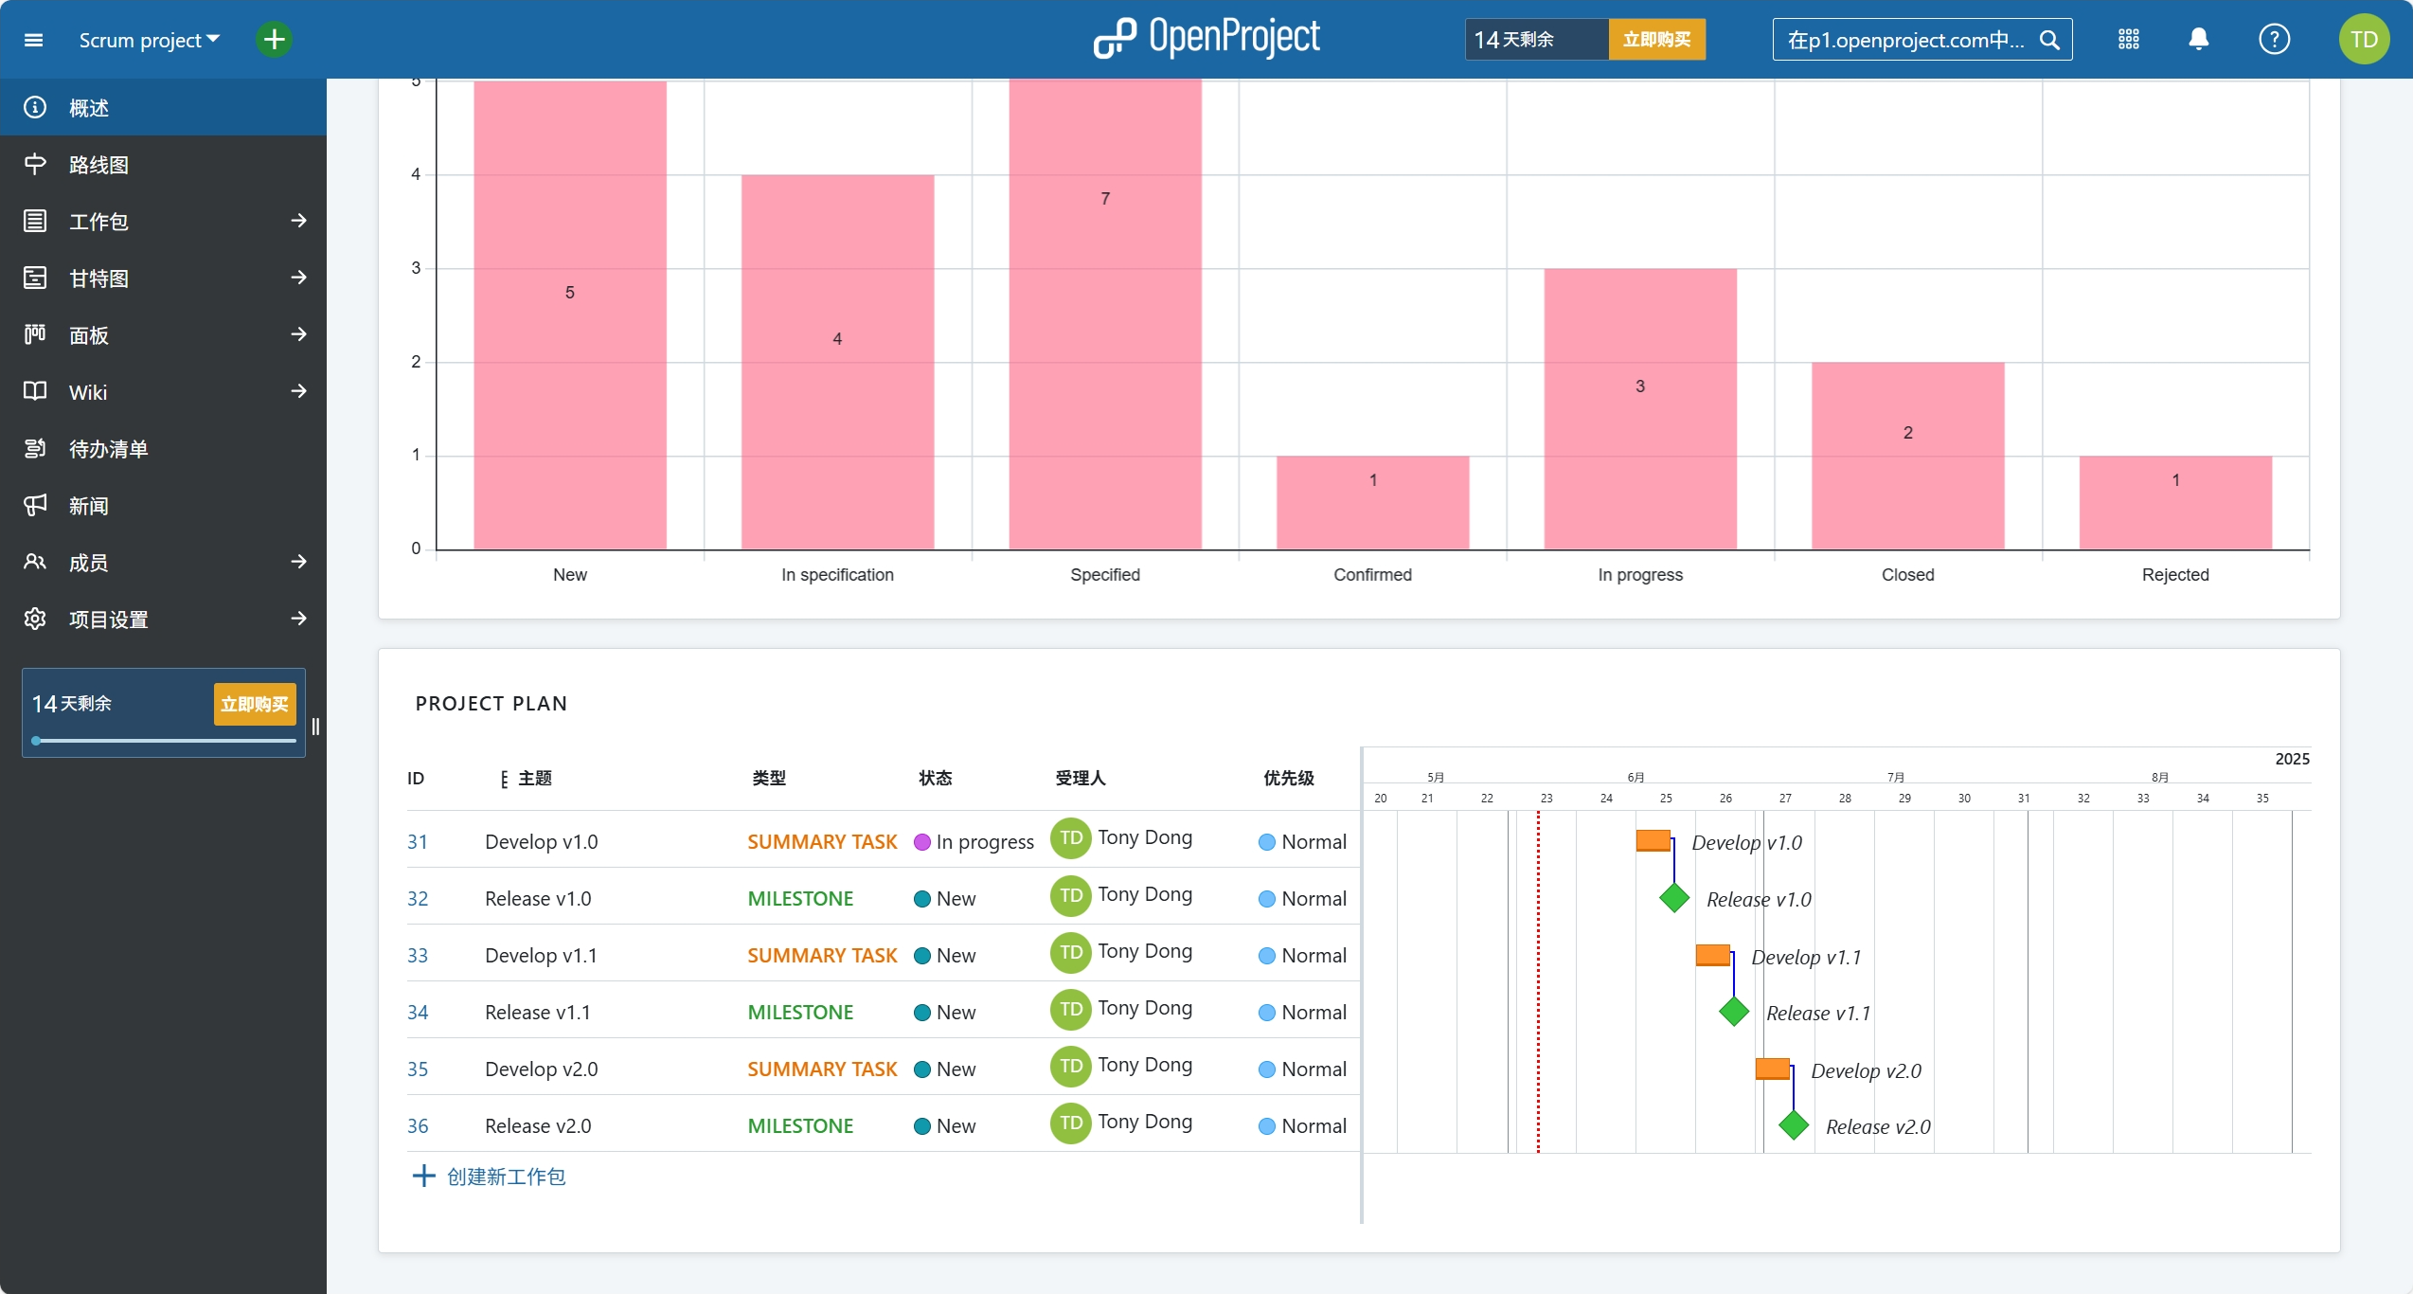Screen dimensions: 2413x1294
Task: Click the In progress bar in chart
Action: 1640,409
